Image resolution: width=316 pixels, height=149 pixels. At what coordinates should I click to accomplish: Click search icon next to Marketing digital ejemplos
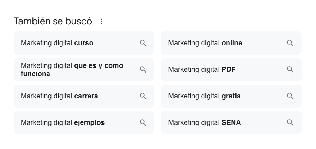pyautogui.click(x=143, y=122)
